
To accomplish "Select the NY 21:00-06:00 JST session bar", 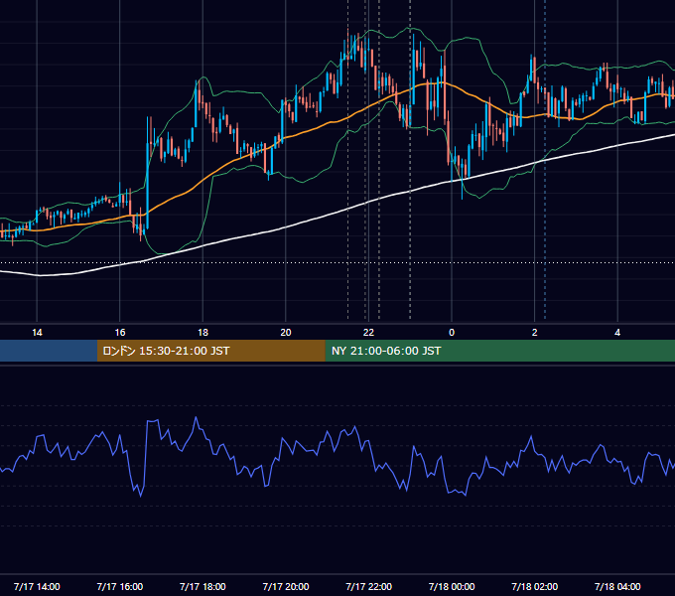I will point(499,351).
